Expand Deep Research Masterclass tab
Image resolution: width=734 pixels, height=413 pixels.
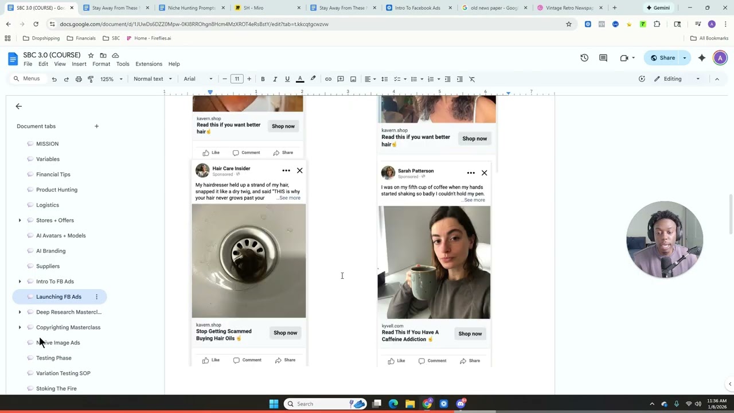(19, 312)
